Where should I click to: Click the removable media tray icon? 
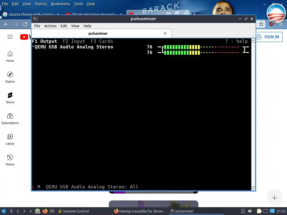pyautogui.click(x=243, y=211)
